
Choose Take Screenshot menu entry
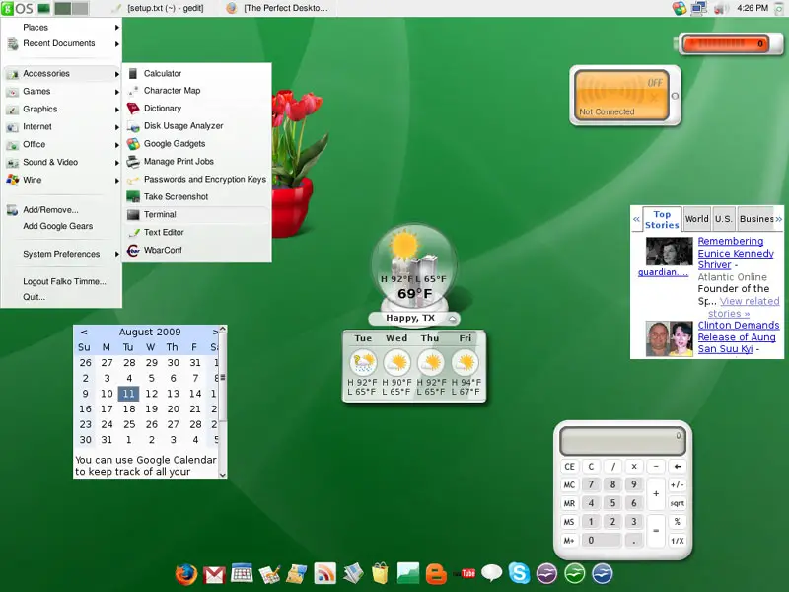(196, 196)
